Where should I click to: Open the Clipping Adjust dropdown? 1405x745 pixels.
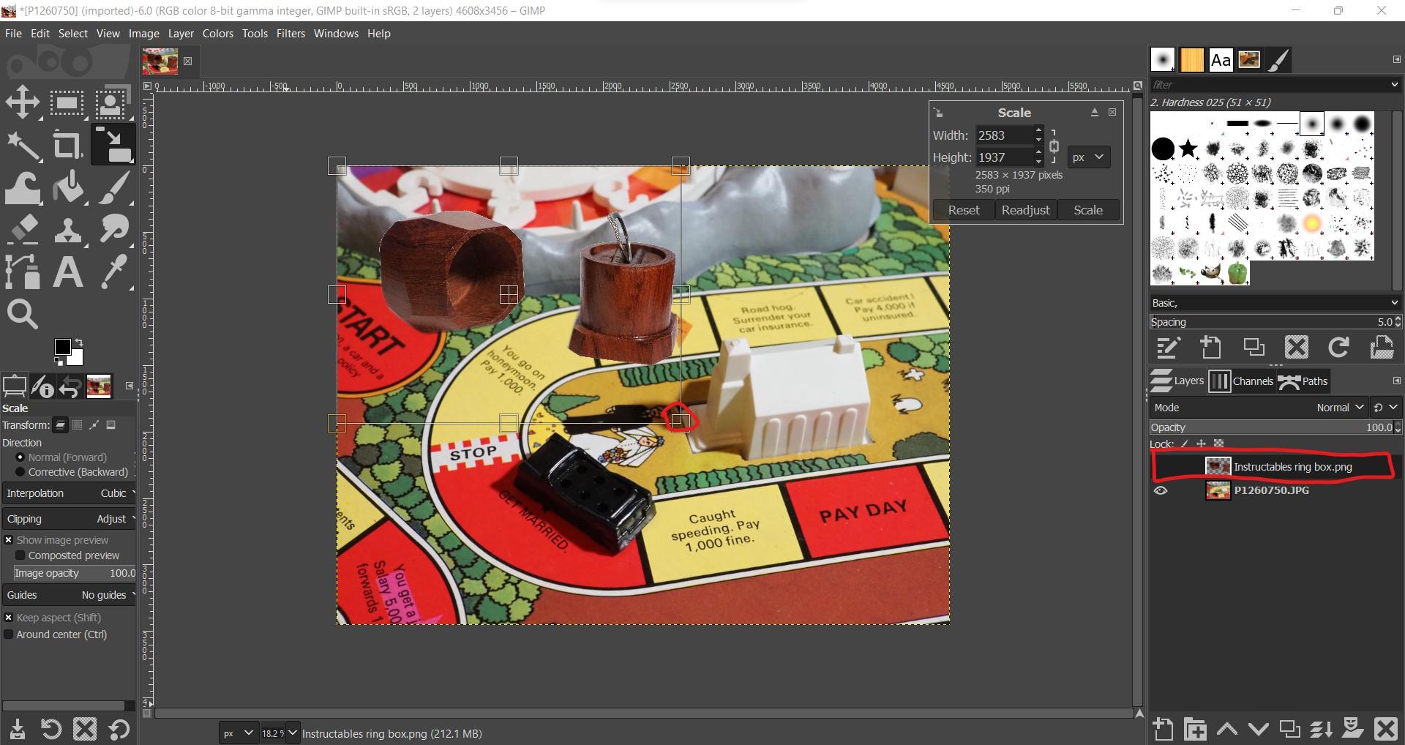pyautogui.click(x=69, y=519)
